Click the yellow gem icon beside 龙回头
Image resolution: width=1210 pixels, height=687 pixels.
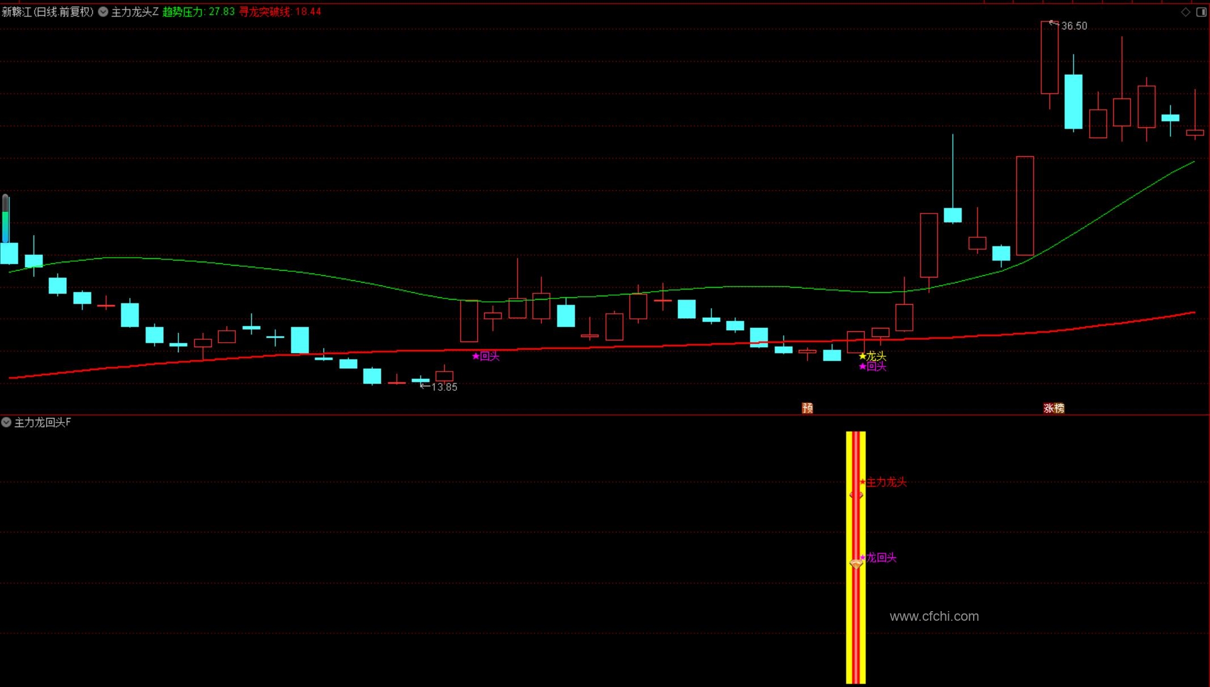[x=856, y=564]
